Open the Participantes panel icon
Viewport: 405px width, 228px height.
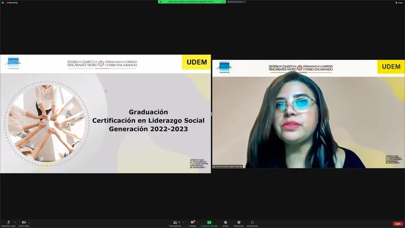coord(175,222)
